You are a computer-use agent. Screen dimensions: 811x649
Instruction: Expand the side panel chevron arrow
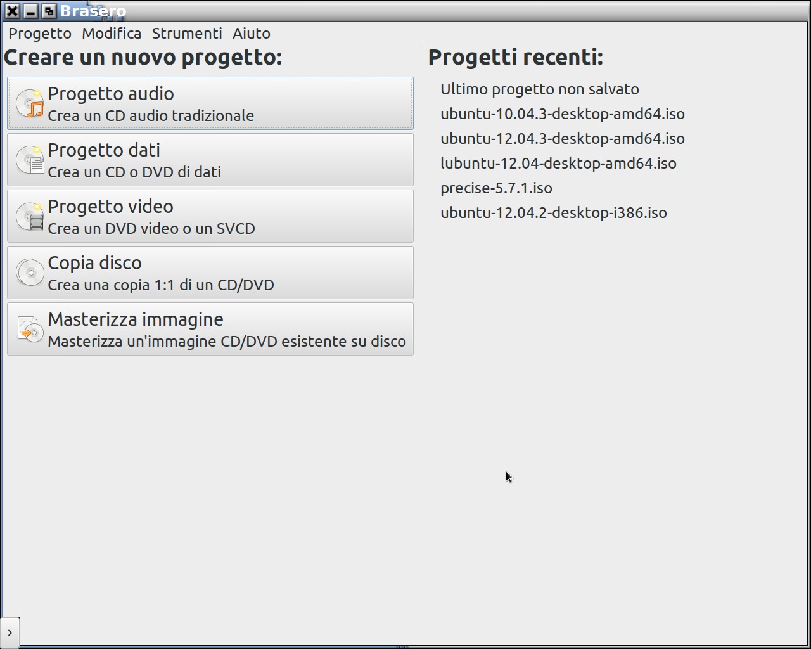tap(10, 633)
